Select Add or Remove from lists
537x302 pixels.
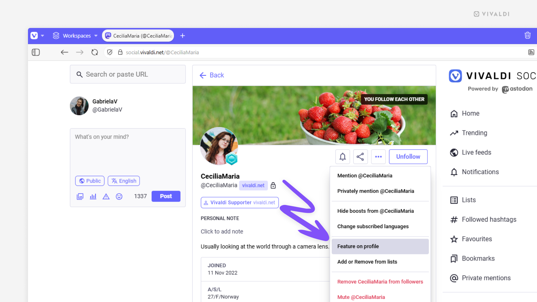pos(380,262)
